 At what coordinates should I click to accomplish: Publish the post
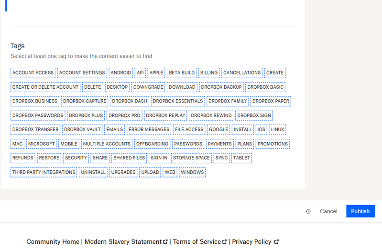[x=360, y=211]
